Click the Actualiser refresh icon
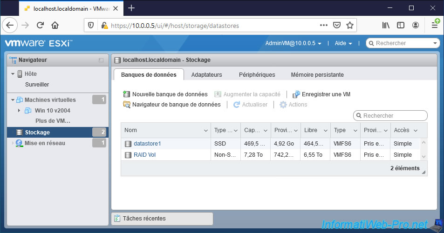The height and width of the screenshot is (233, 444). click(x=236, y=105)
